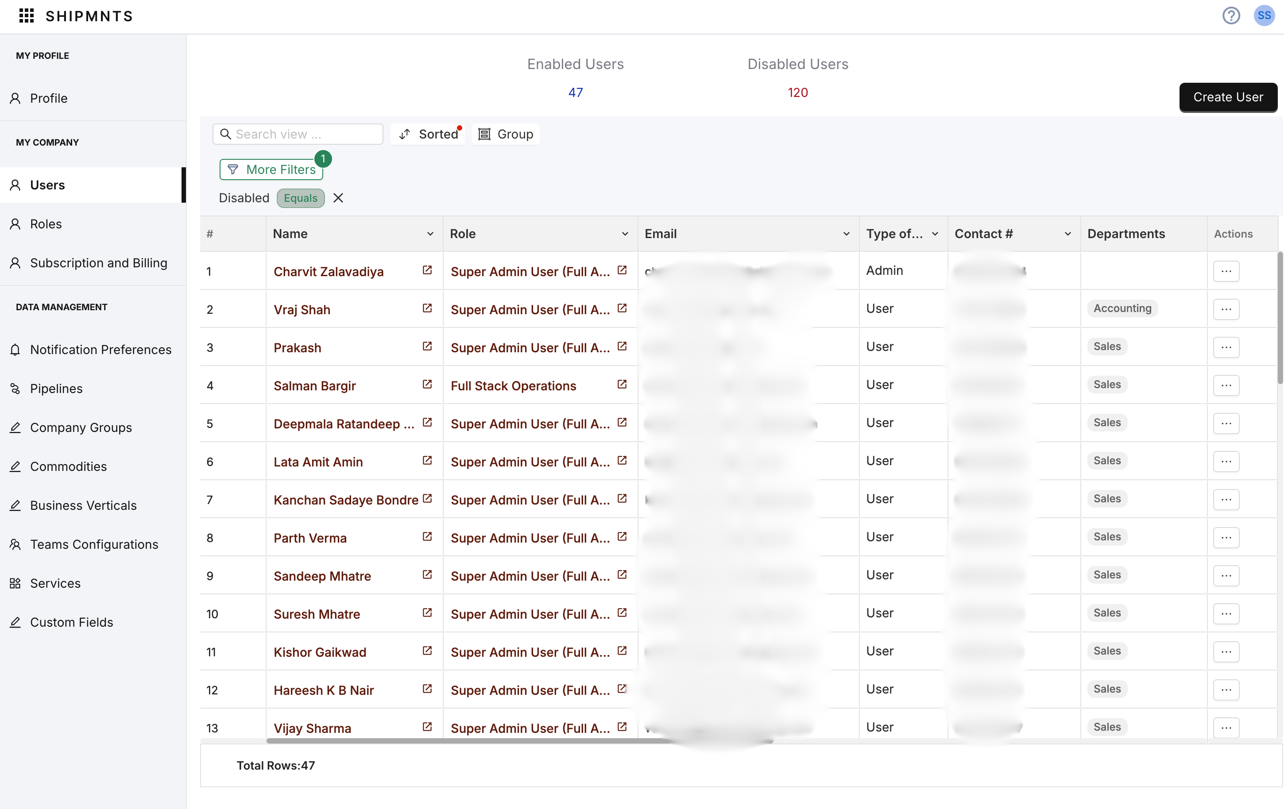Screen dimensions: 1284x809
Task: Open actions menu for Kishor Gaikwad row
Action: click(1226, 652)
